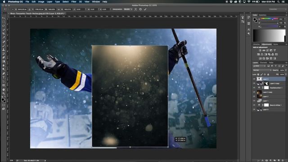Screen dimensions: 288x162
Task: Click the Apple menu
Action: click(x=4, y=2)
